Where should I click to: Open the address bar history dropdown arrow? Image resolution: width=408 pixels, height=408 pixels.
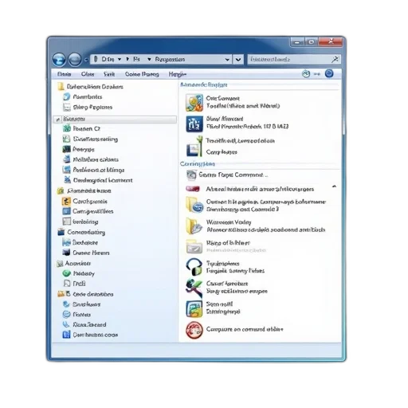[227, 60]
